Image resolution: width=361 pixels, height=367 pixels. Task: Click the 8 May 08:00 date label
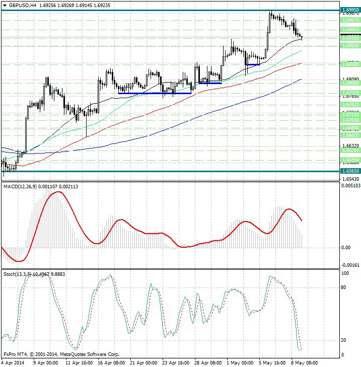304,363
